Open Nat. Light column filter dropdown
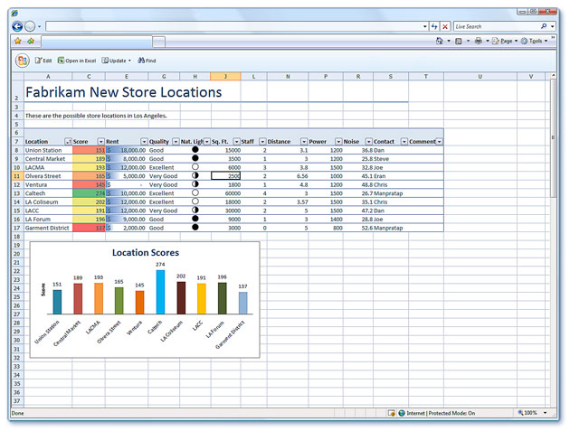This screenshot has width=570, height=431. point(207,142)
